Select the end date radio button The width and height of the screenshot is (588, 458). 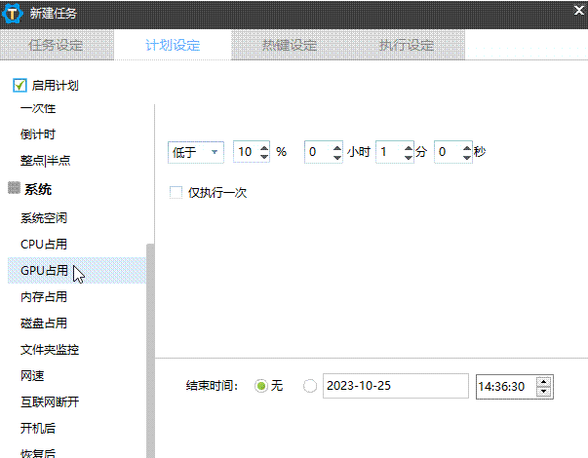311,386
